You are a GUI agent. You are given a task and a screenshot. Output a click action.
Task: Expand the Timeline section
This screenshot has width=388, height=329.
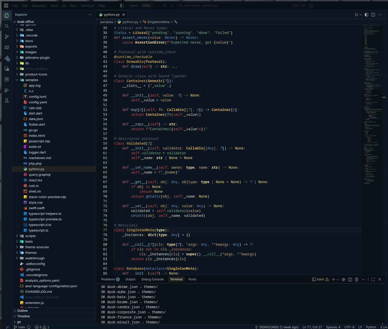coord(54,316)
